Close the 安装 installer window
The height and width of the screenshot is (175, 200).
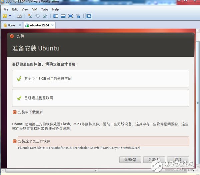(x=12, y=36)
